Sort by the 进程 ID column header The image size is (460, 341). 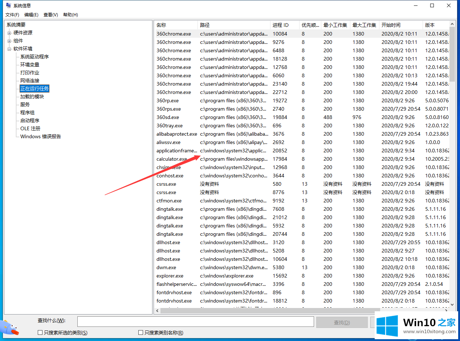pyautogui.click(x=285, y=25)
